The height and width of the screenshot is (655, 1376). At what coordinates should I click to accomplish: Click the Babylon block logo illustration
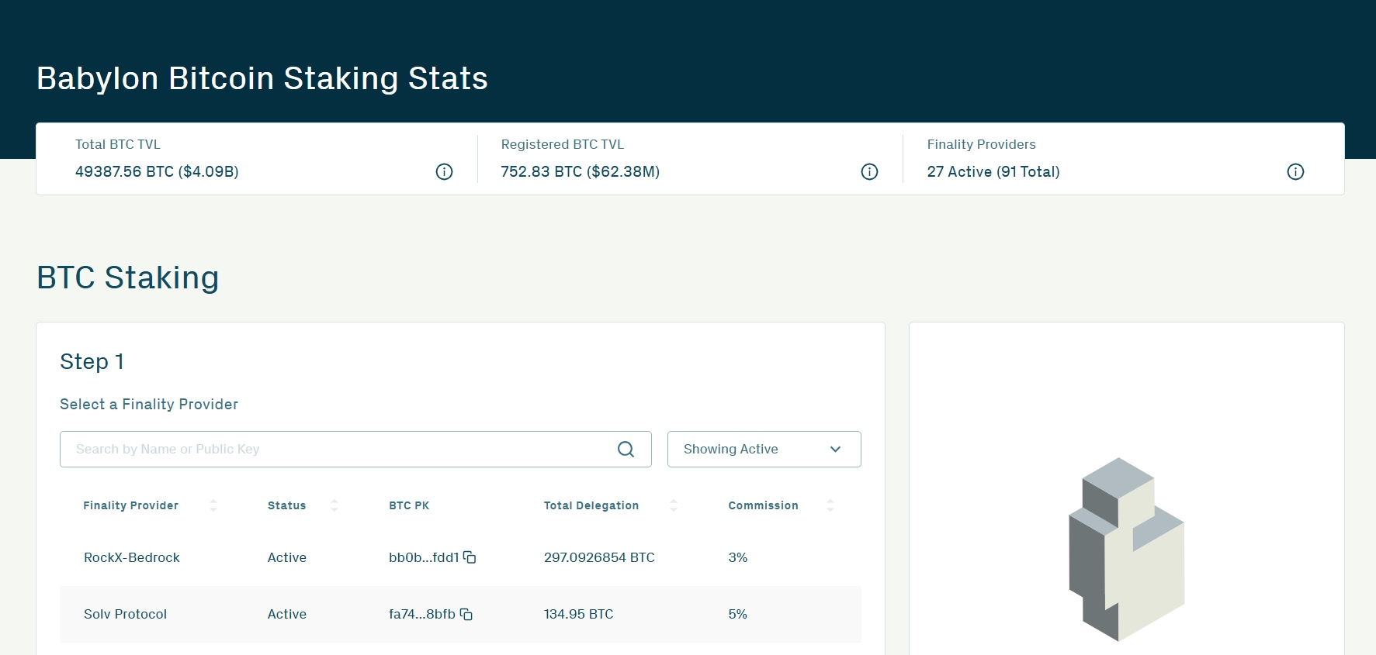1126,549
